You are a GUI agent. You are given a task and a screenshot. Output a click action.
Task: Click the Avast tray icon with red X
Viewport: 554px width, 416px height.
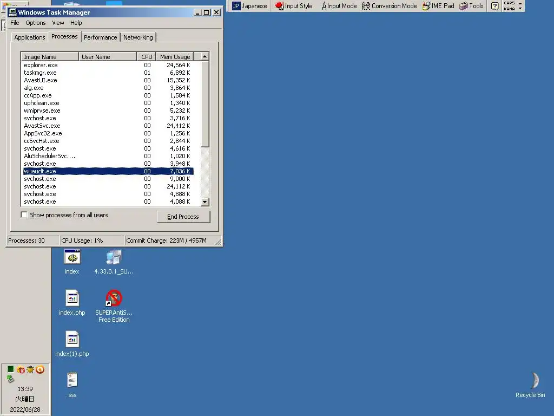pos(21,369)
